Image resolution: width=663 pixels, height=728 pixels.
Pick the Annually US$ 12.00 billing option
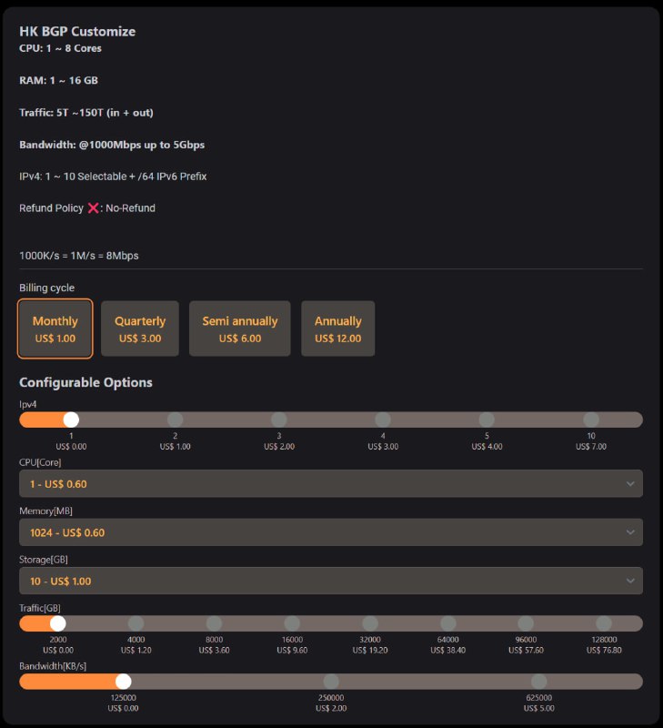click(x=337, y=329)
